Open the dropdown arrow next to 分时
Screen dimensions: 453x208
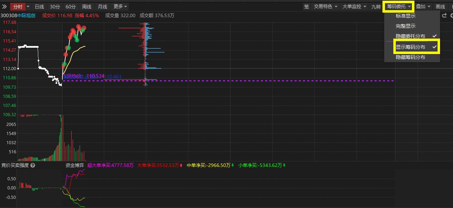point(28,6)
